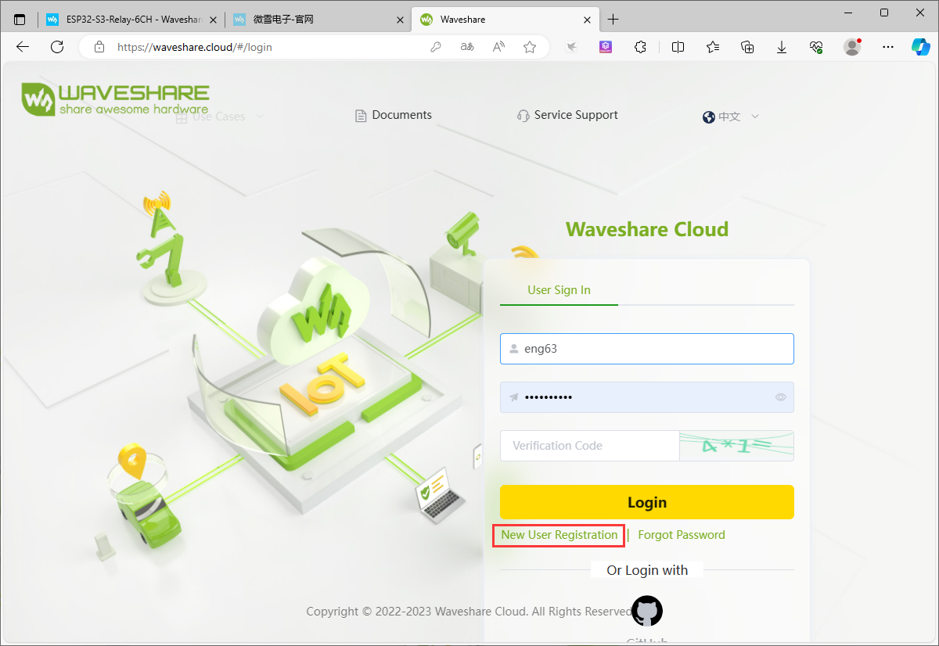The width and height of the screenshot is (939, 646).
Task: Open the Documents page
Action: 394,115
